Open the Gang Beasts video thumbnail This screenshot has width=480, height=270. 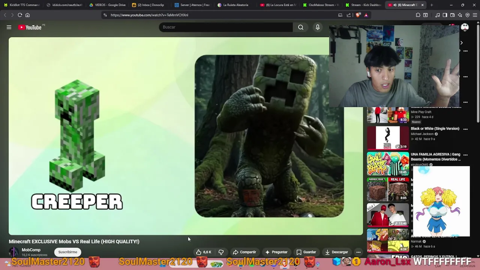(x=388, y=163)
